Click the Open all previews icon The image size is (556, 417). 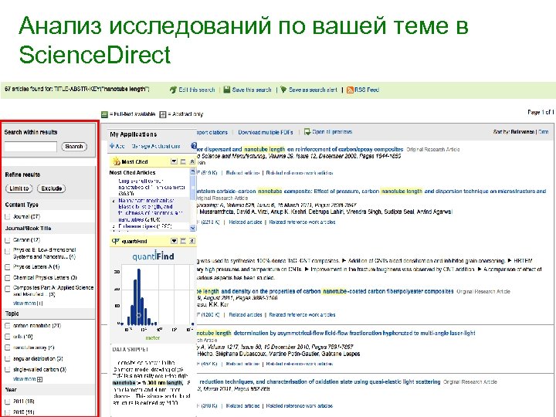307,131
